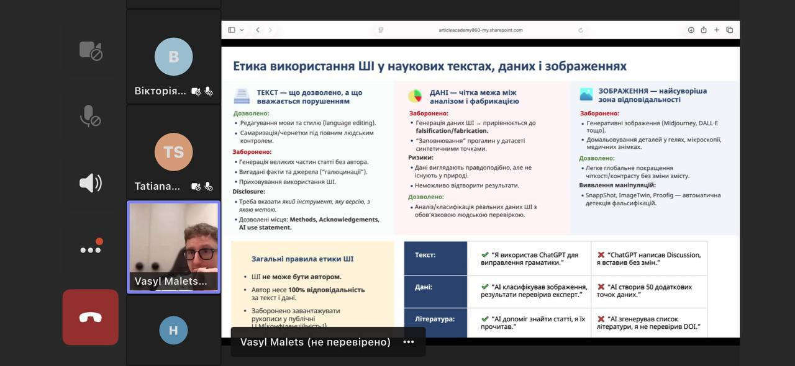Reload the page with the refresh icon

coord(581,30)
